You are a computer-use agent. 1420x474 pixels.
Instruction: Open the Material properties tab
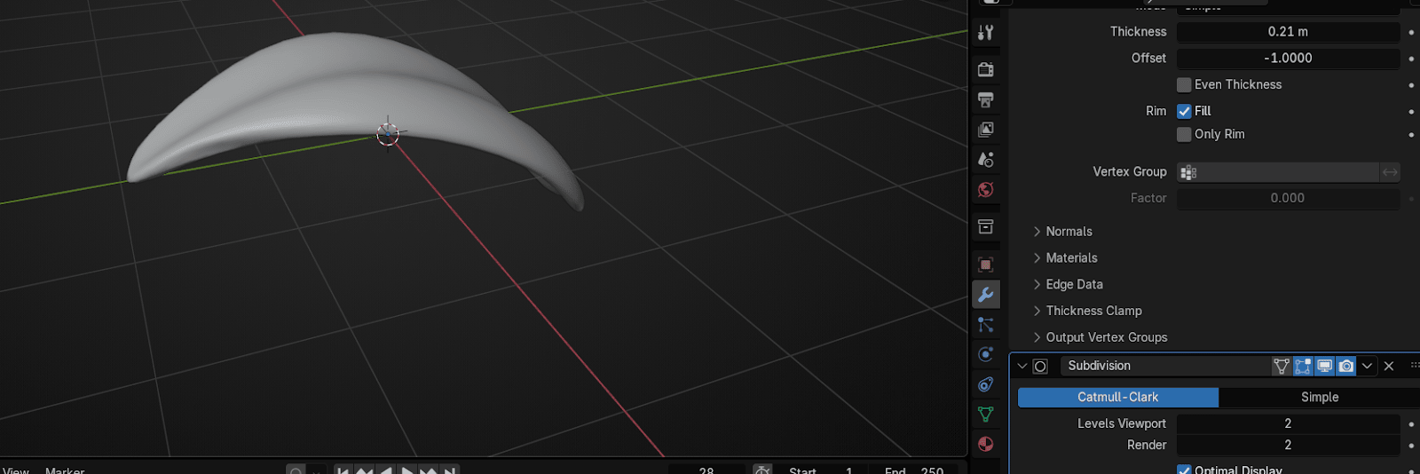point(985,444)
